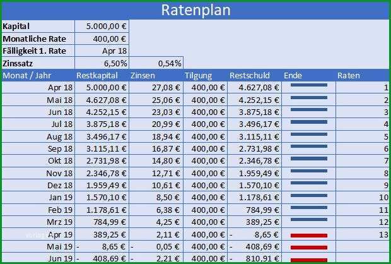Screen dimensions: 391x264
Task: Click the Restkapital column header
Action: click(x=102, y=75)
